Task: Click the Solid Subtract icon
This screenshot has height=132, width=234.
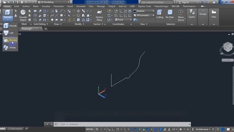Action: (x=35, y=15)
